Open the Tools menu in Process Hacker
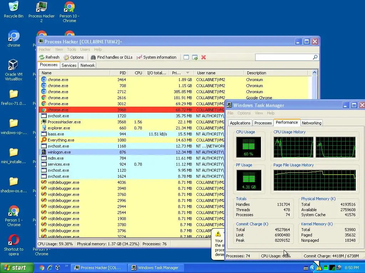Image resolution: width=365 pixels, height=273 pixels. click(72, 49)
